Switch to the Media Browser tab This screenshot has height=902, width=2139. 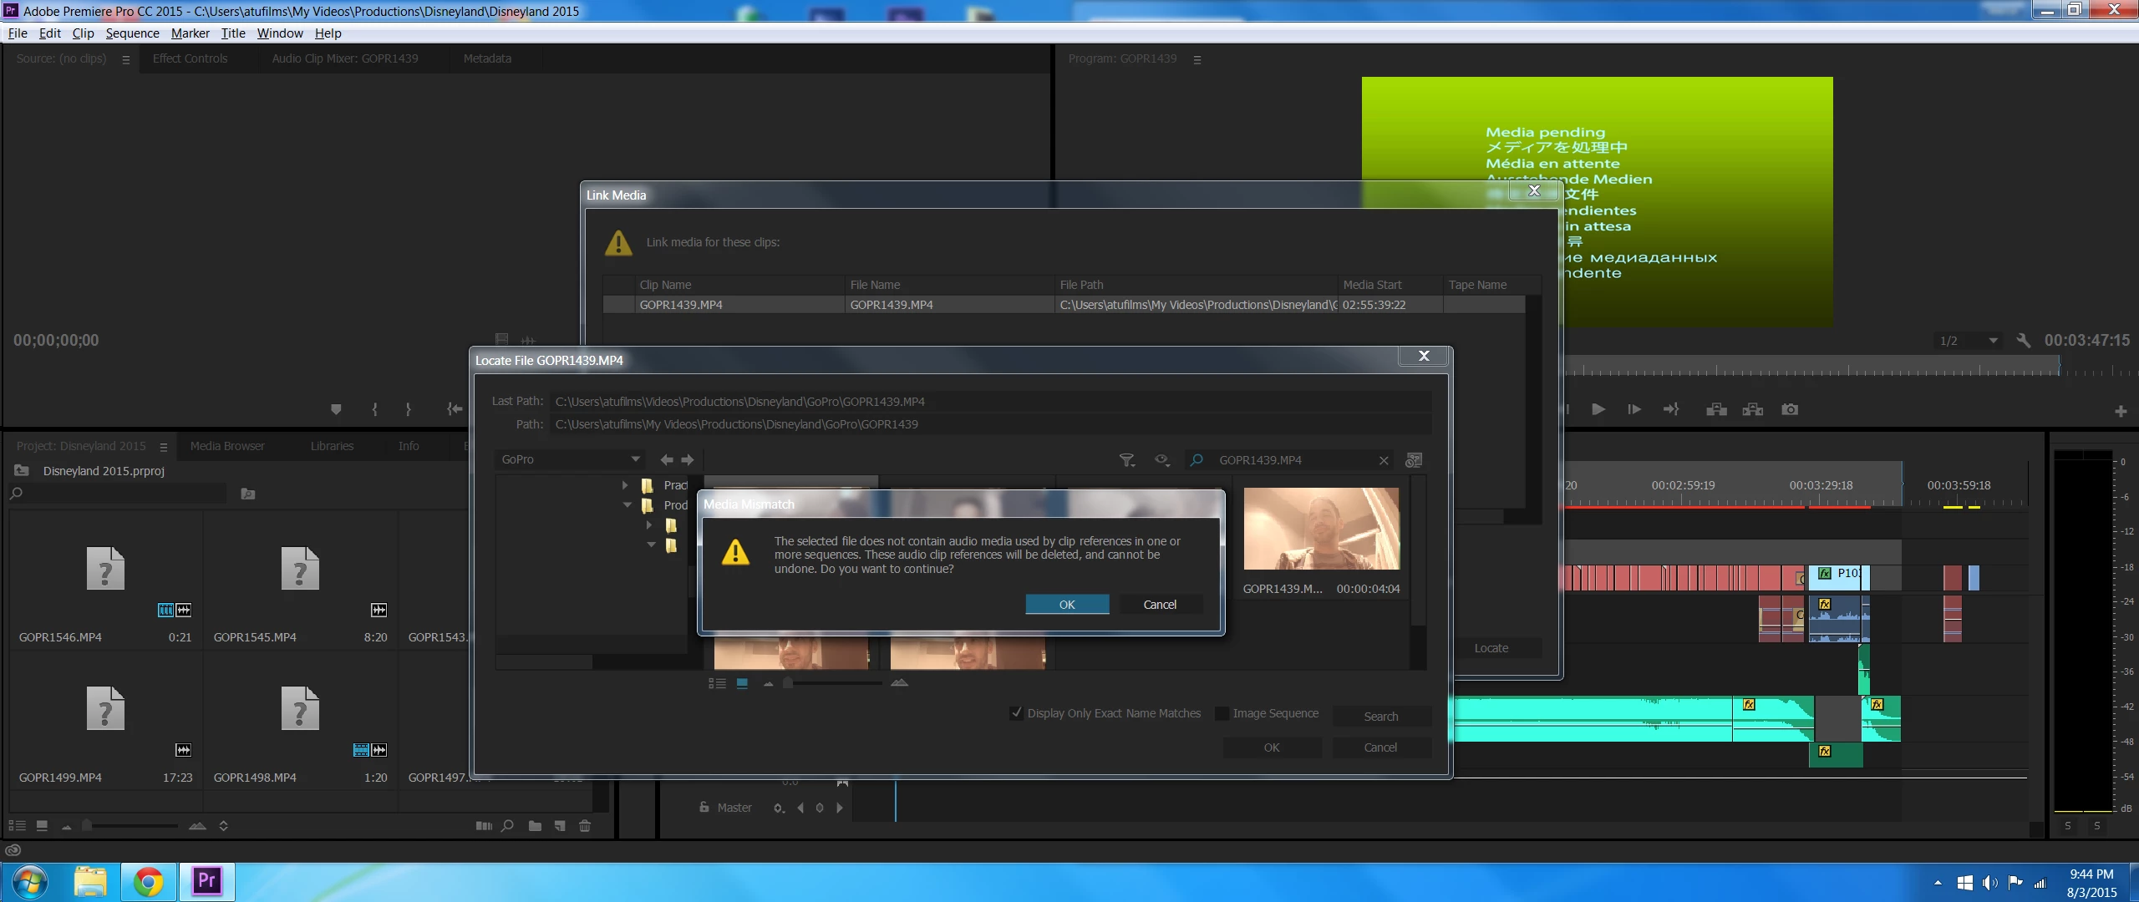coord(227,446)
